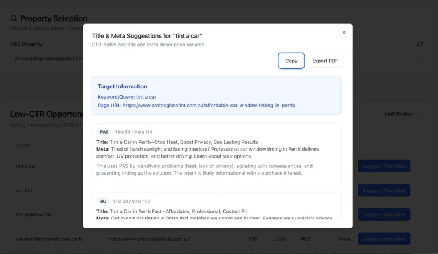Viewport: 438px width, 254px height.
Task: Click the Page URL in Target Information
Action: [209, 106]
